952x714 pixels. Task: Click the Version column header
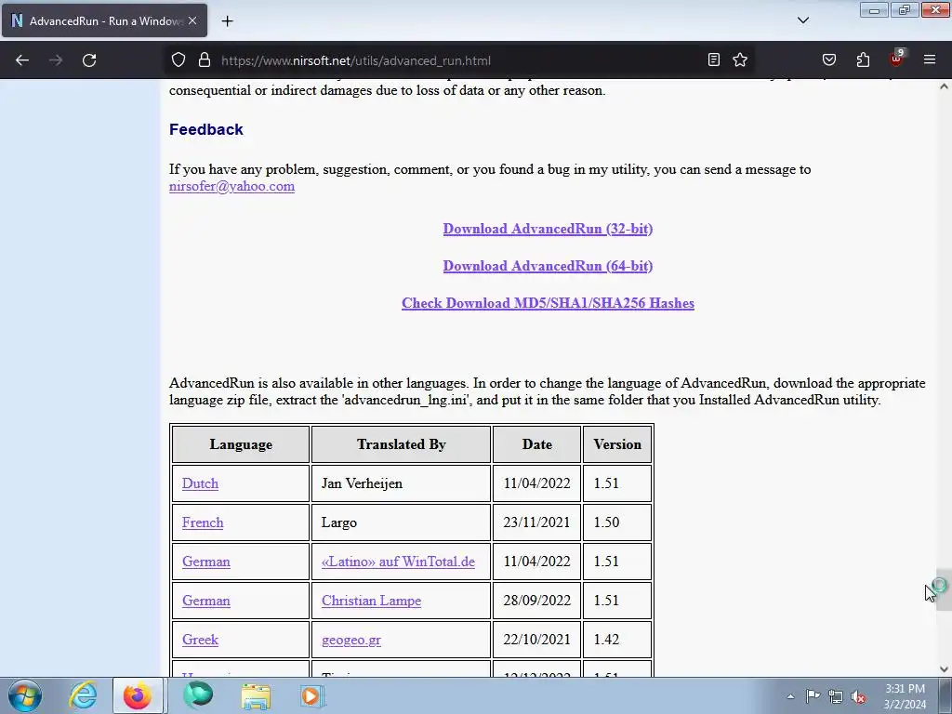click(617, 444)
